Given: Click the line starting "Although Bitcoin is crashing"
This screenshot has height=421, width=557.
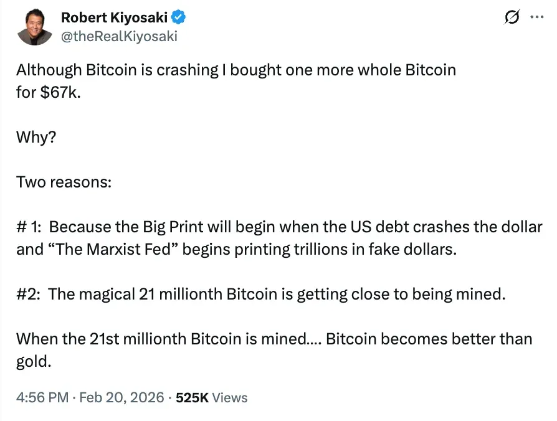Looking at the screenshot, I should (236, 69).
